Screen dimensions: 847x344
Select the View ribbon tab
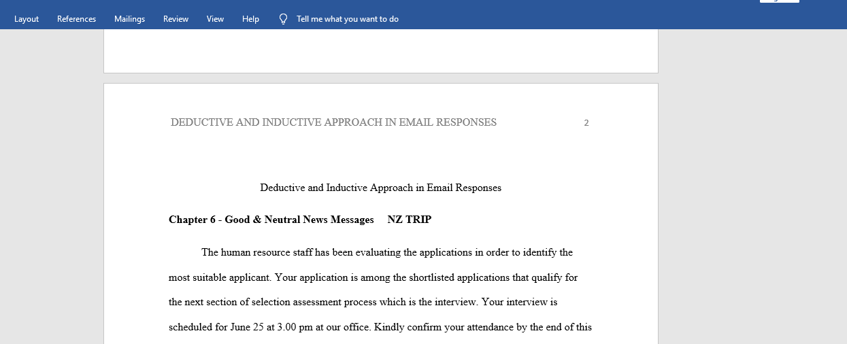pos(215,19)
